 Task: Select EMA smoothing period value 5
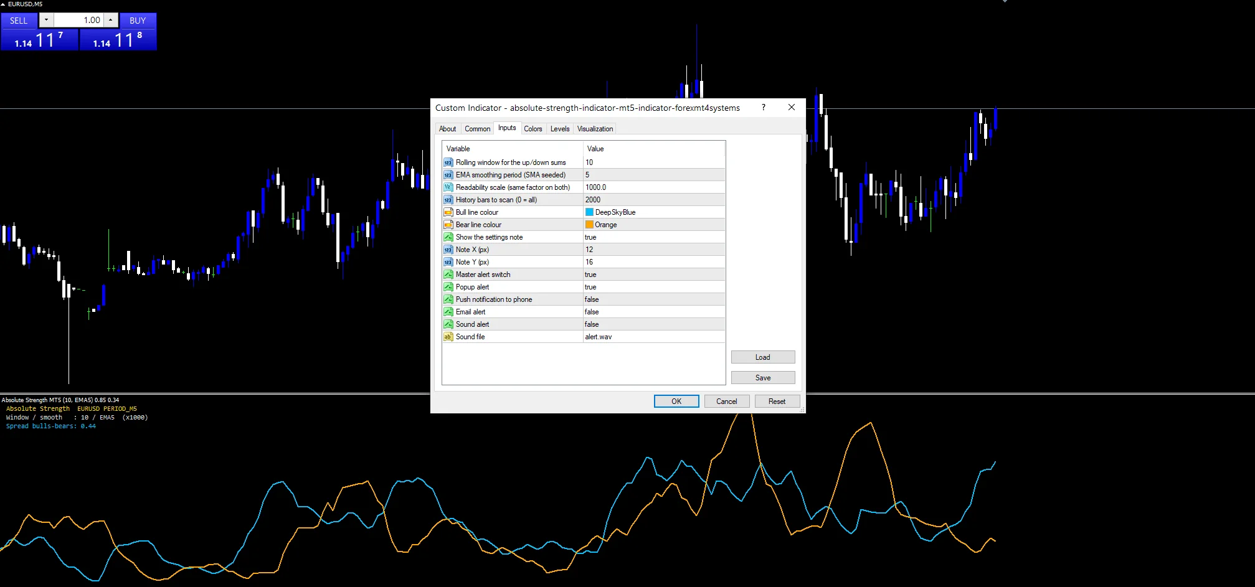(654, 175)
